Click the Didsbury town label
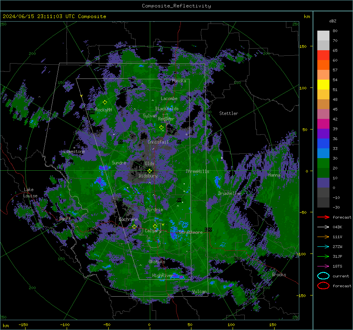Viewport: 353px width, 330px height. pyautogui.click(x=148, y=176)
